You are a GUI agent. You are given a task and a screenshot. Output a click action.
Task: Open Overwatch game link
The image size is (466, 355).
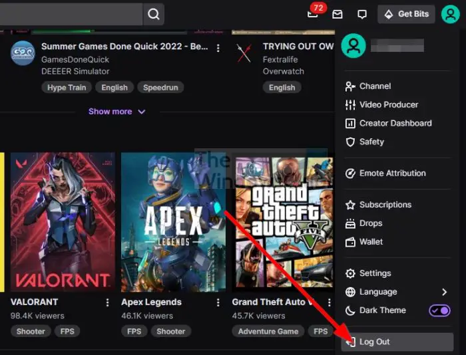click(284, 72)
